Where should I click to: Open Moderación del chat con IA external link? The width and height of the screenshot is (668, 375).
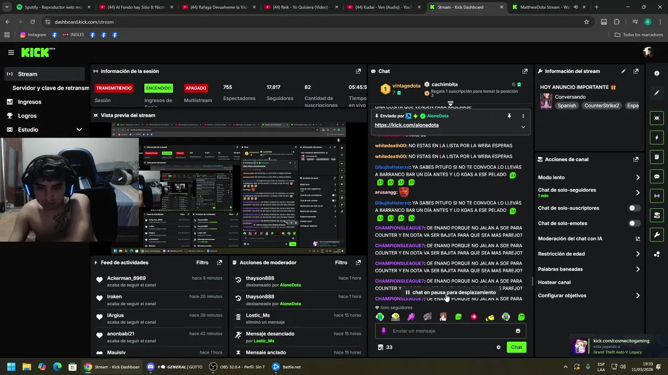tap(638, 239)
